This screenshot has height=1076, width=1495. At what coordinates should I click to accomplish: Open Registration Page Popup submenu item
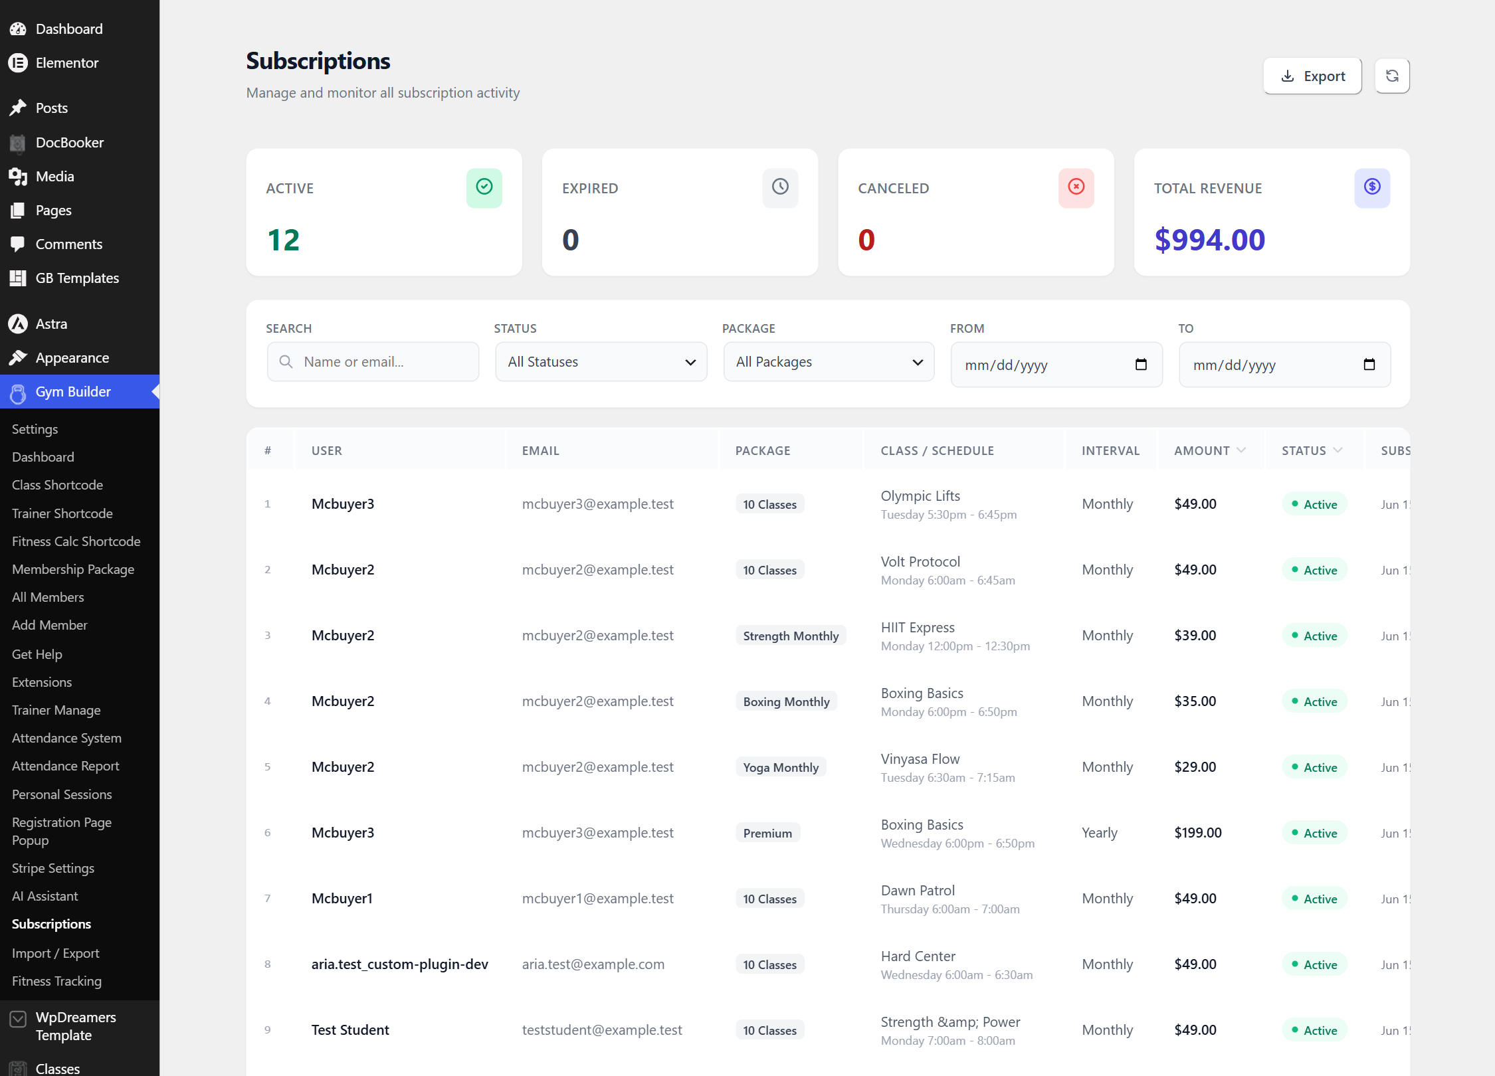coord(62,831)
